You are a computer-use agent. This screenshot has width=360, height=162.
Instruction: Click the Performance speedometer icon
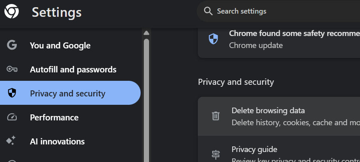point(12,117)
